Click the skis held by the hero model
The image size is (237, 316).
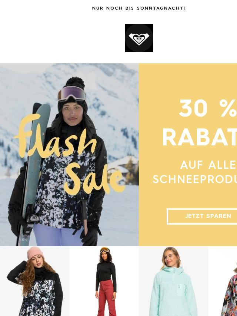pyautogui.click(x=33, y=173)
